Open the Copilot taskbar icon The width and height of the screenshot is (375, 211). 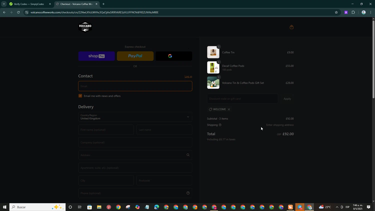137,207
